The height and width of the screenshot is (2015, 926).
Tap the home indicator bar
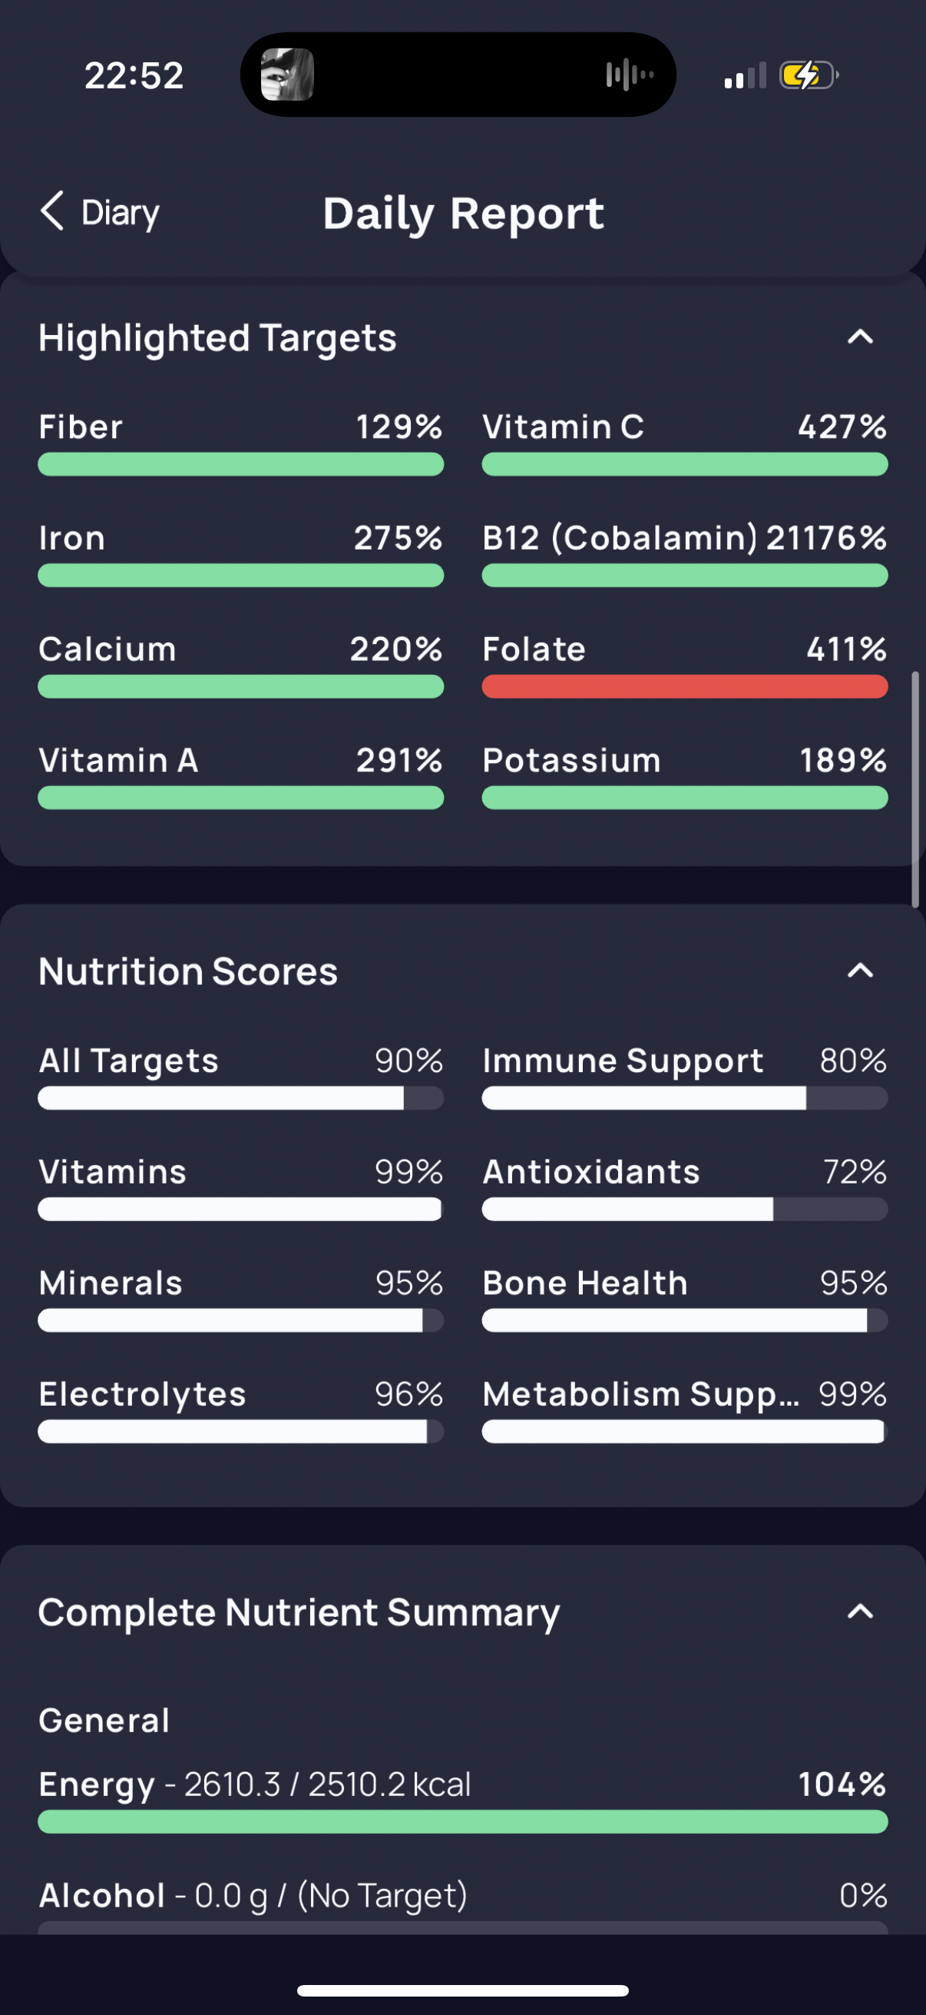click(x=462, y=1990)
